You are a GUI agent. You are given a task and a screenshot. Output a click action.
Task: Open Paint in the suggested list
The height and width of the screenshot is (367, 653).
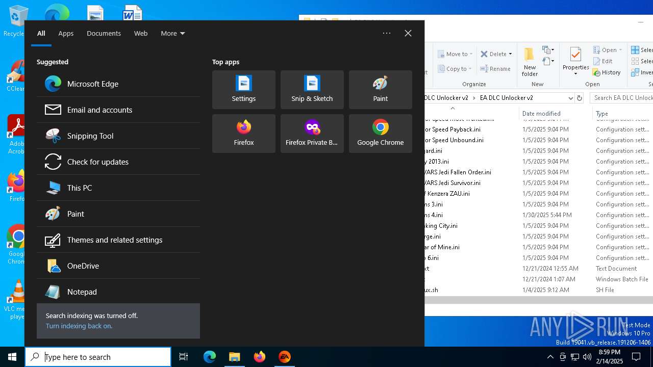point(118,214)
